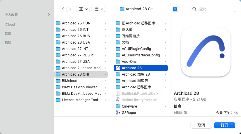Select the ACUserInterfaceConfig folder

141,55
